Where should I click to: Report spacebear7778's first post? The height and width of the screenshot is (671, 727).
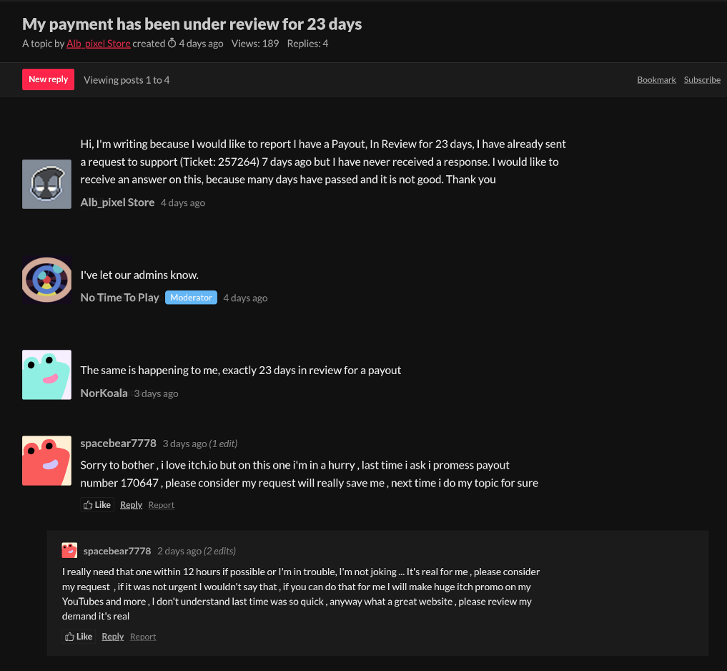[162, 505]
